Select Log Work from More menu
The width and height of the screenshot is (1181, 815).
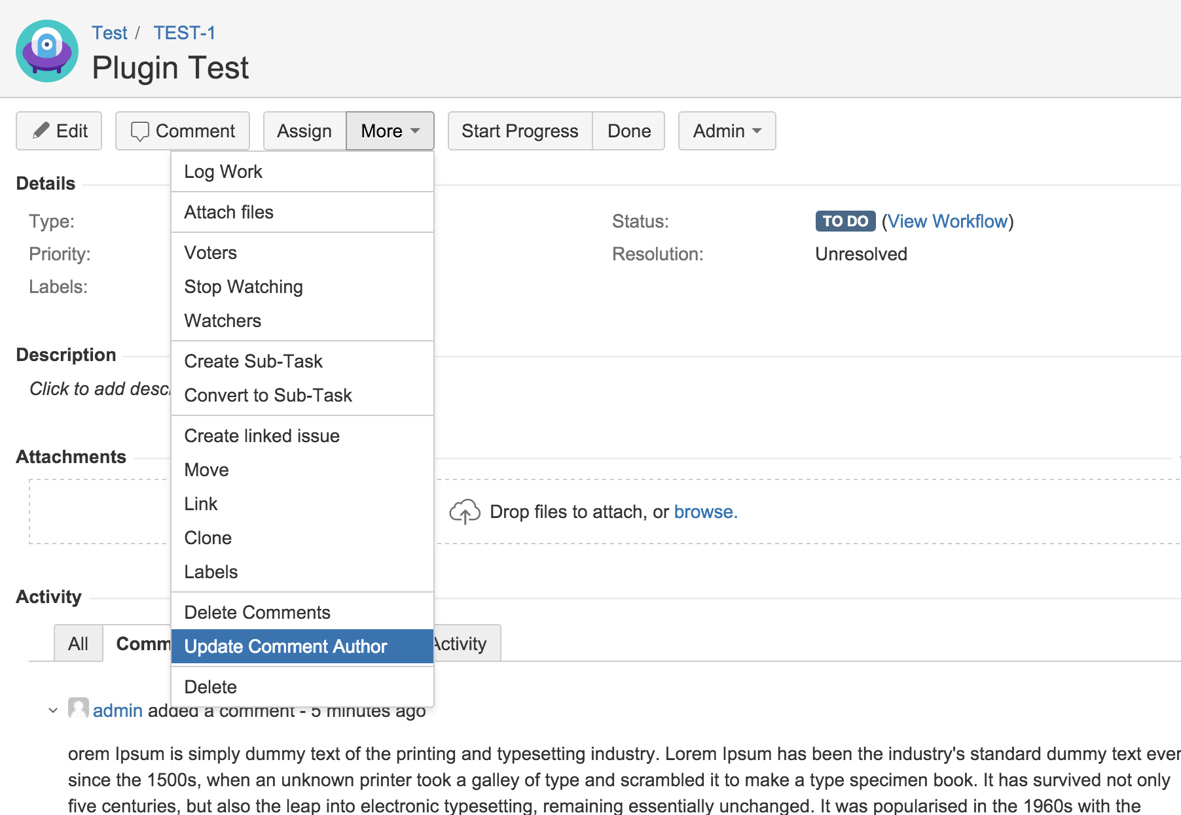click(302, 171)
